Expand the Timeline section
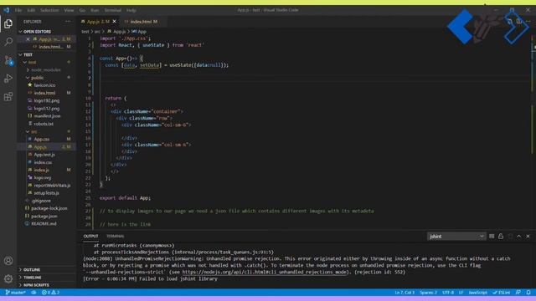 pos(32,278)
